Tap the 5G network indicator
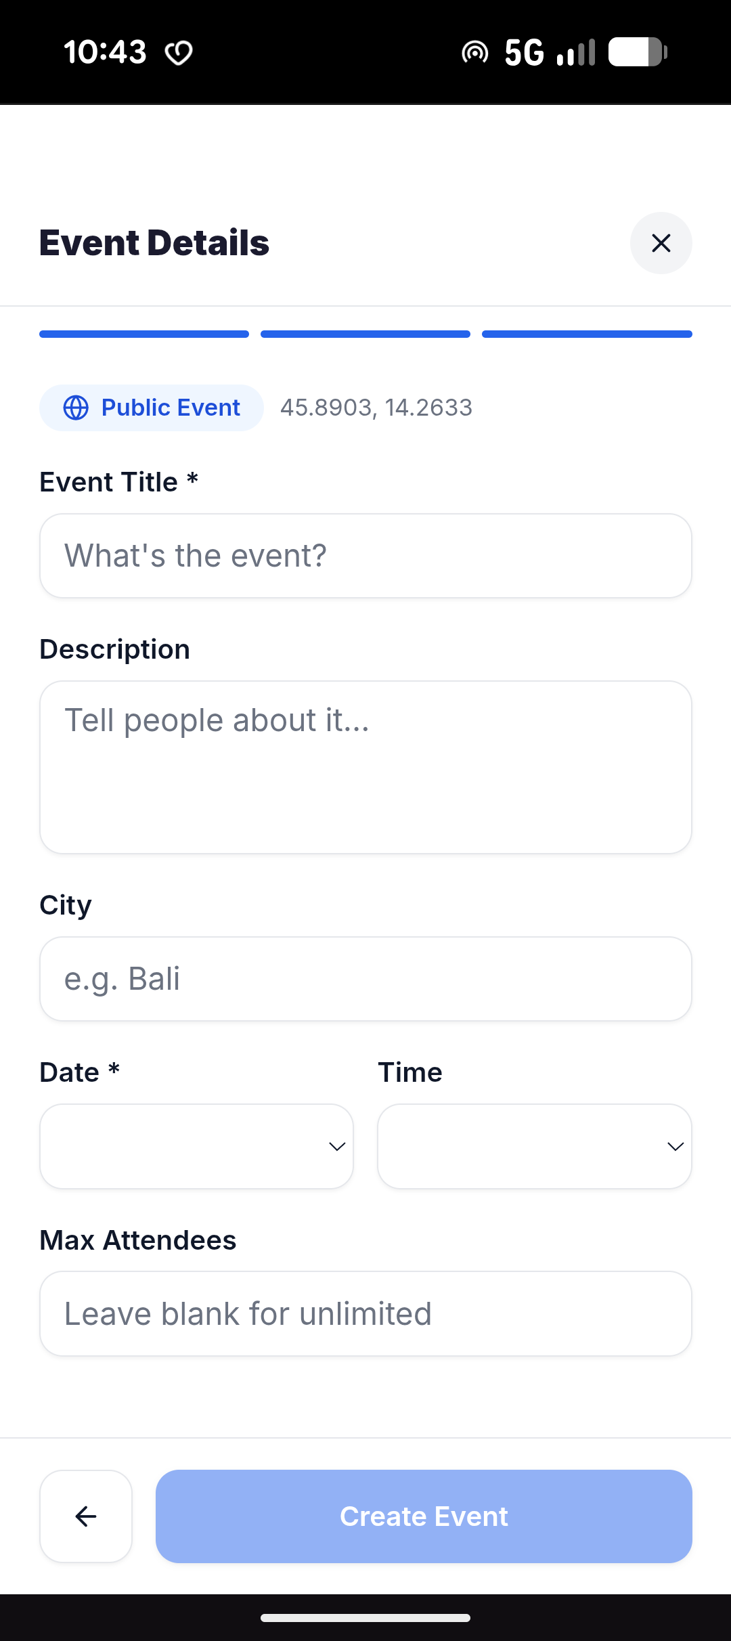731x1641 pixels. [x=524, y=52]
